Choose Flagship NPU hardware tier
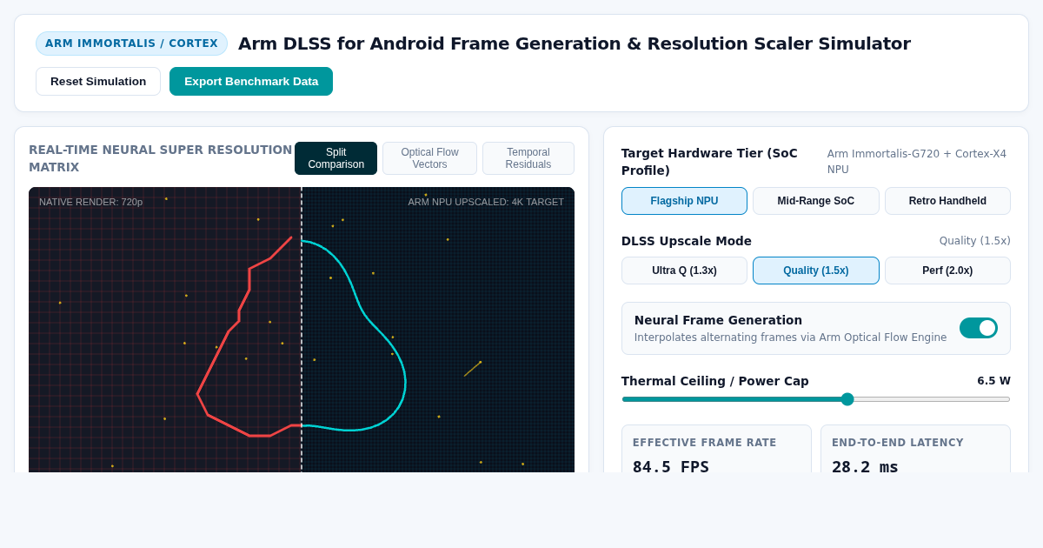The image size is (1043, 548). click(x=684, y=201)
